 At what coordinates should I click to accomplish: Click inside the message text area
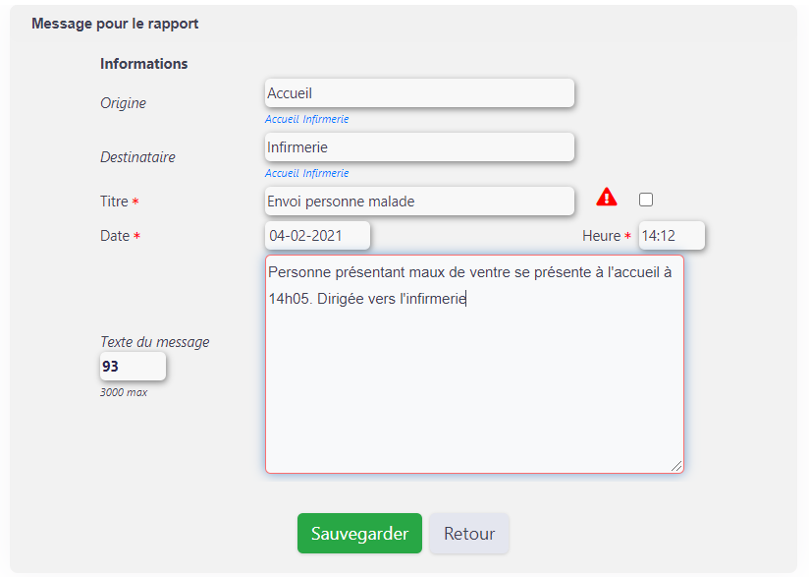pyautogui.click(x=474, y=364)
